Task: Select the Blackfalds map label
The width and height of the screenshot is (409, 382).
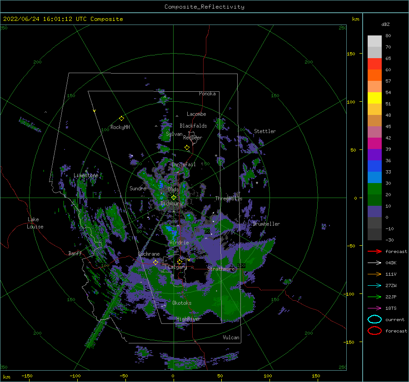Action: coord(193,126)
